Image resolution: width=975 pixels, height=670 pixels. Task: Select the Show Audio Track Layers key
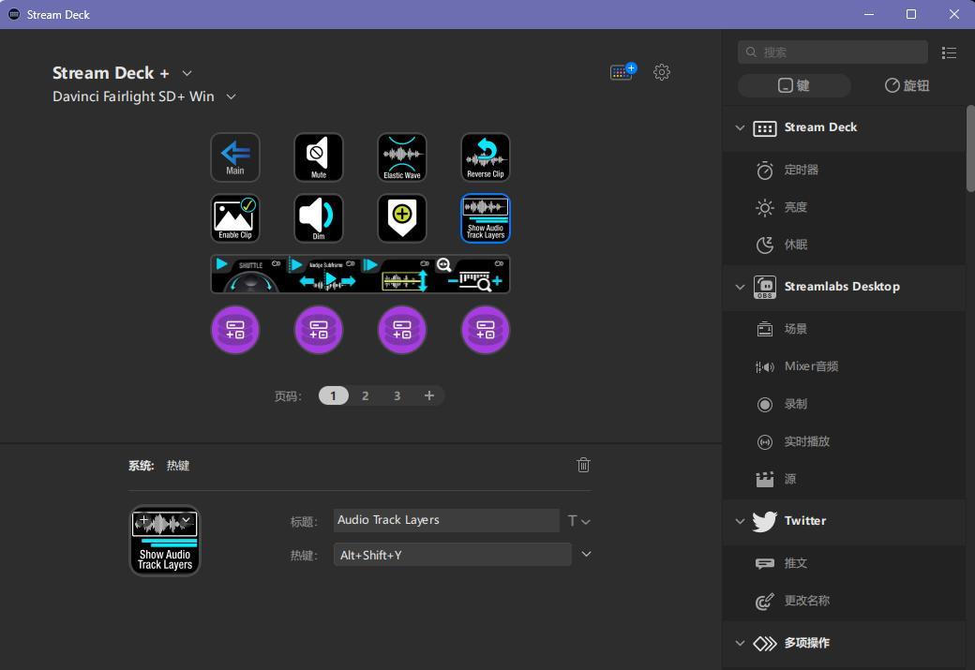click(485, 218)
